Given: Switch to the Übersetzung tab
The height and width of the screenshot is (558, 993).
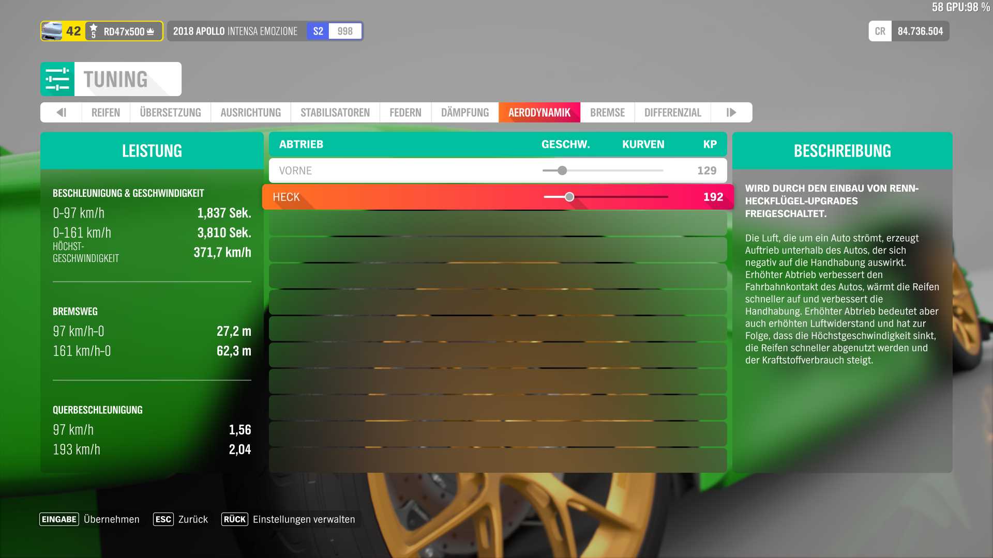Looking at the screenshot, I should tap(170, 113).
